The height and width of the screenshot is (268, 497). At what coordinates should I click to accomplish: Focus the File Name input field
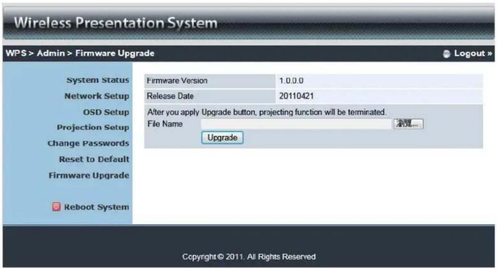pos(296,124)
